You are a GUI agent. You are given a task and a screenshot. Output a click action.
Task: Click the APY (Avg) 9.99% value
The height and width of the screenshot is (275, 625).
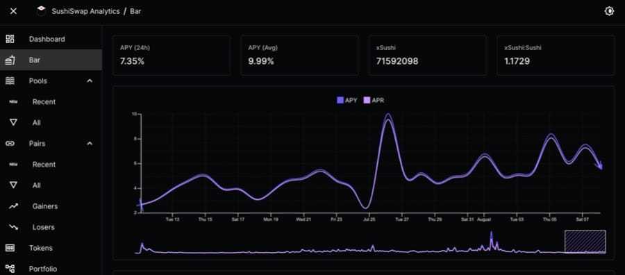(261, 61)
